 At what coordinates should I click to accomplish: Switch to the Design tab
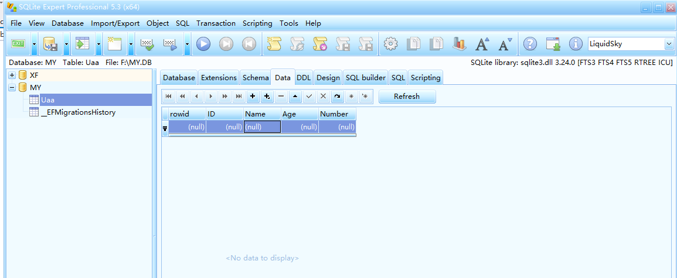[328, 78]
